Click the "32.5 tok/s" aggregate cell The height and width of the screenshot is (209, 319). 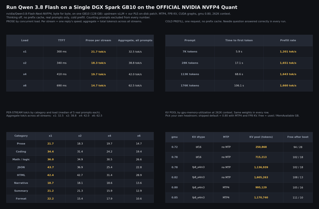135,52
